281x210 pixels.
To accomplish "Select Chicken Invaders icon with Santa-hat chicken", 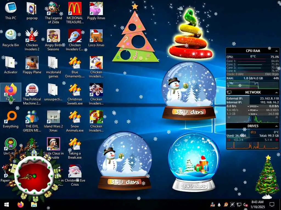I will pyautogui.click(x=96, y=67).
